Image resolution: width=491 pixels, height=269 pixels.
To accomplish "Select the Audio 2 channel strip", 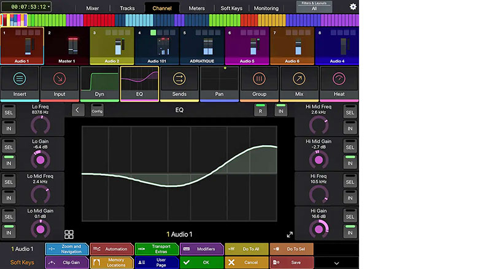I will 112,46.
